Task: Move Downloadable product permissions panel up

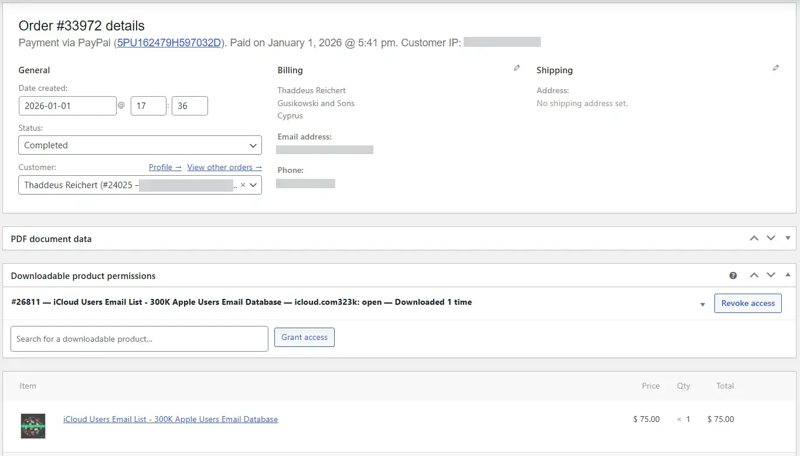Action: click(754, 275)
